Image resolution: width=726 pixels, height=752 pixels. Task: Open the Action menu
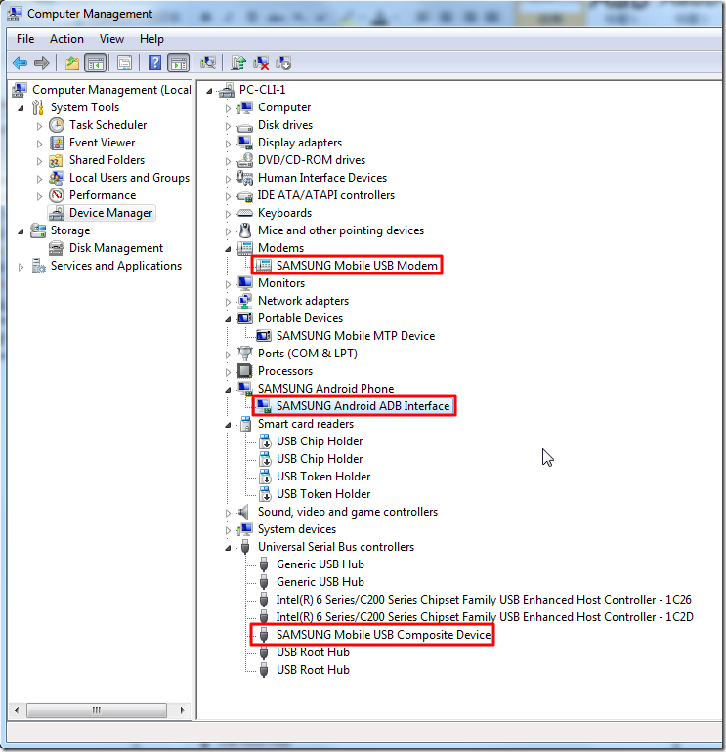click(x=66, y=39)
